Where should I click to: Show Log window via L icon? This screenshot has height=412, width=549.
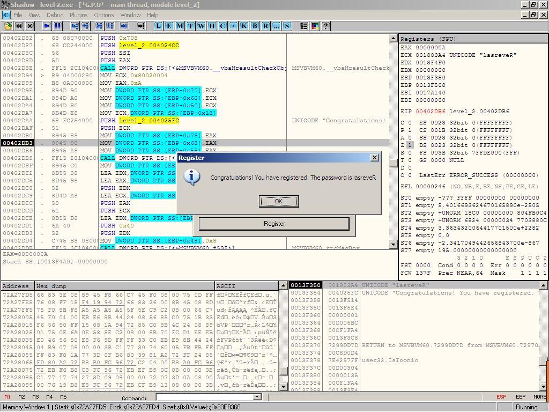pos(158,26)
